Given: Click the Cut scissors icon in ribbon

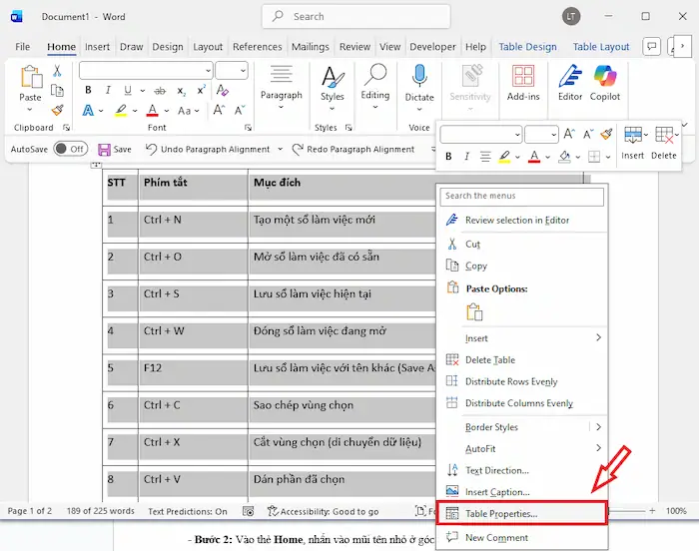Looking at the screenshot, I should [x=58, y=71].
